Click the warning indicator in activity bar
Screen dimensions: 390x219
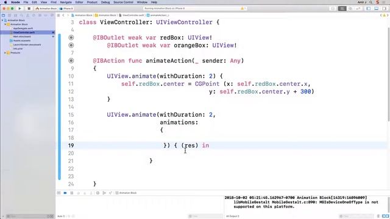coord(243,9)
